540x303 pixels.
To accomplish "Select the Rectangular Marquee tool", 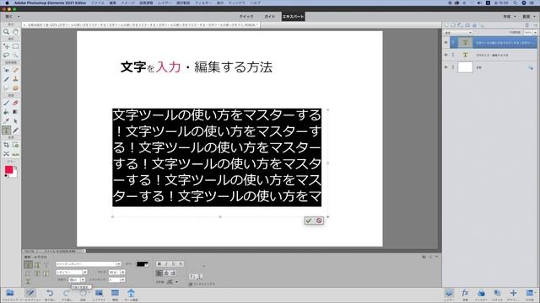I will point(15,46).
